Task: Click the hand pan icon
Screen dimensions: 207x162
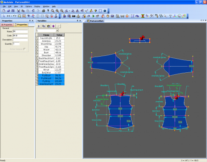Action: pyautogui.click(x=108, y=16)
